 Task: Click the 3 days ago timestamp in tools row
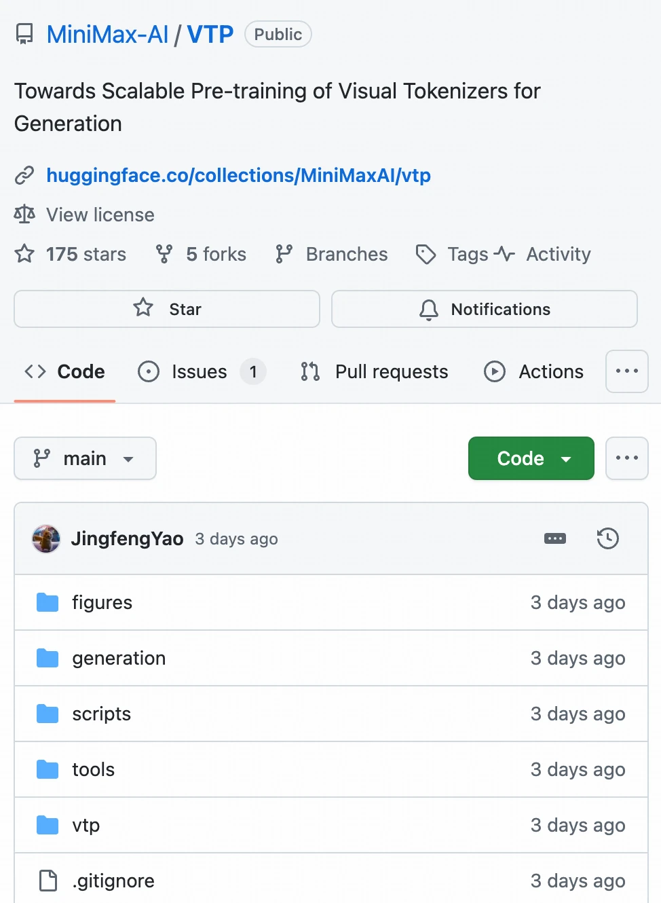click(x=578, y=770)
